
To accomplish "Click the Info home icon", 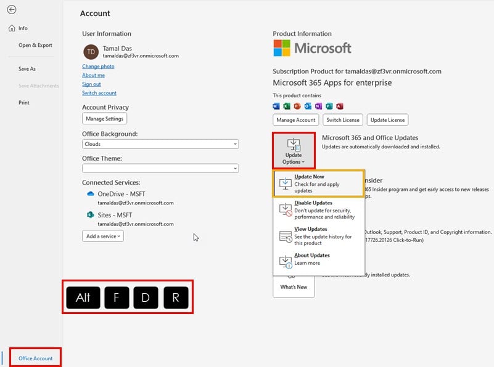I will tap(12, 28).
